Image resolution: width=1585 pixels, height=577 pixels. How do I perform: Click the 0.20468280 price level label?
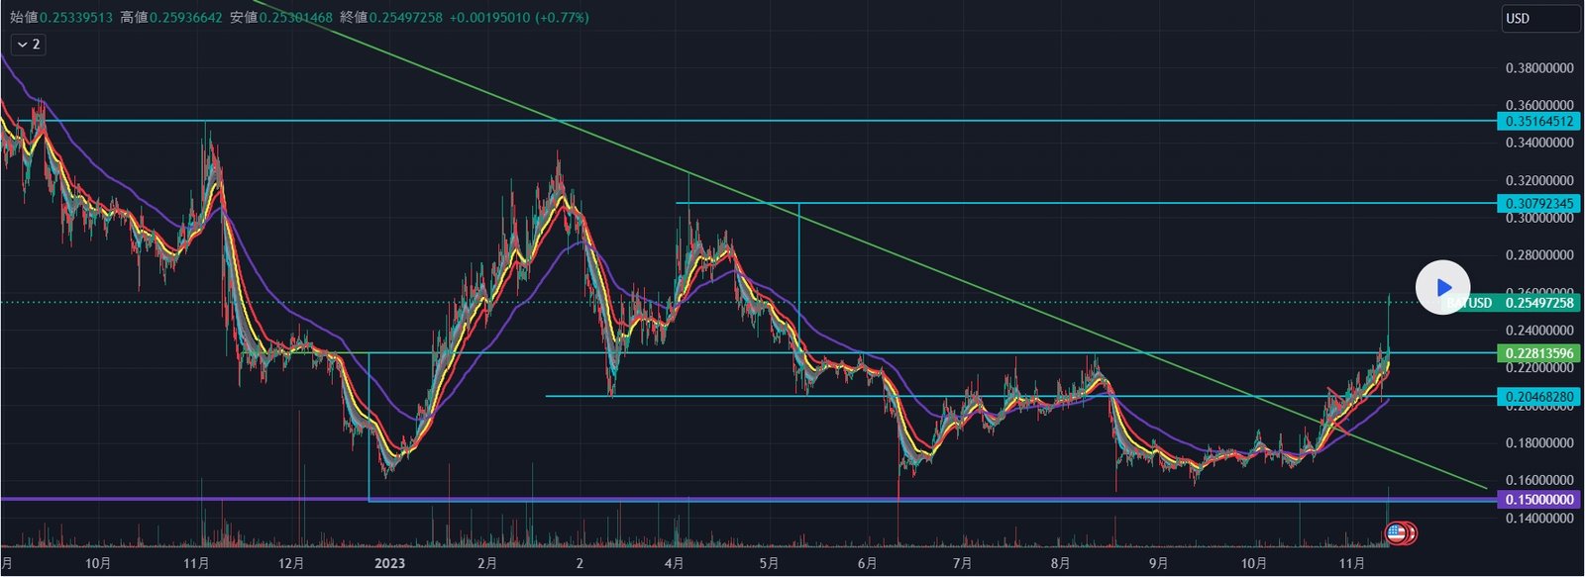pos(1538,397)
